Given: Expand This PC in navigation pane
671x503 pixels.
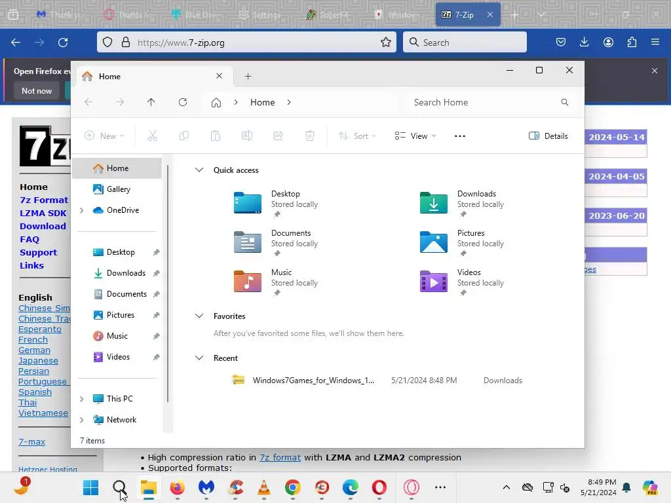Looking at the screenshot, I should point(82,399).
